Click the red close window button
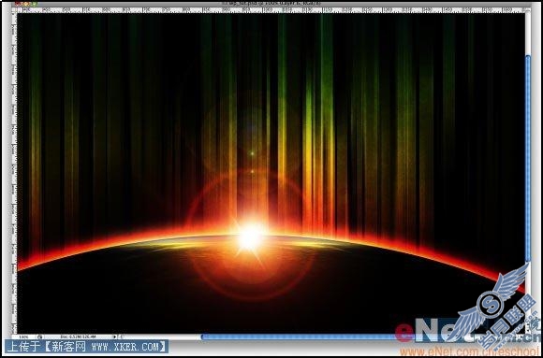The image size is (543, 358). (x=17, y=4)
